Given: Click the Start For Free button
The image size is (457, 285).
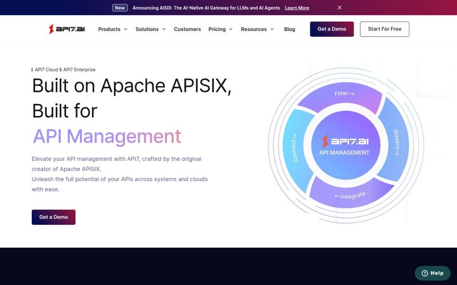Looking at the screenshot, I should click(385, 29).
